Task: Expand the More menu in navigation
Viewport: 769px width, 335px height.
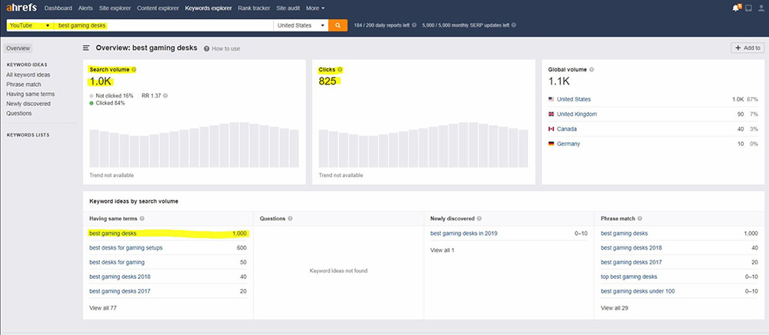Action: (315, 8)
